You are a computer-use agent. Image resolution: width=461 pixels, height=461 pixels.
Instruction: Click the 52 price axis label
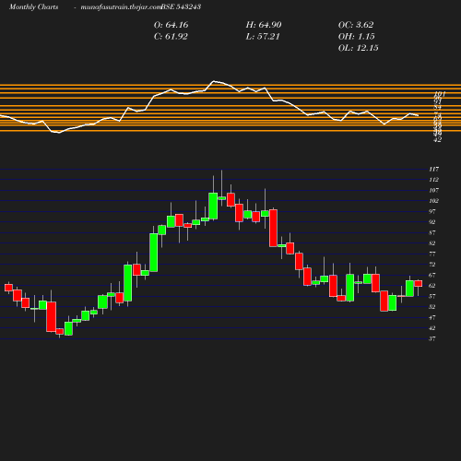[x=432, y=307]
